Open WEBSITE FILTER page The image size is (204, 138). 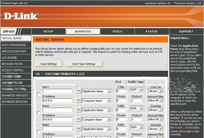click(x=16, y=77)
